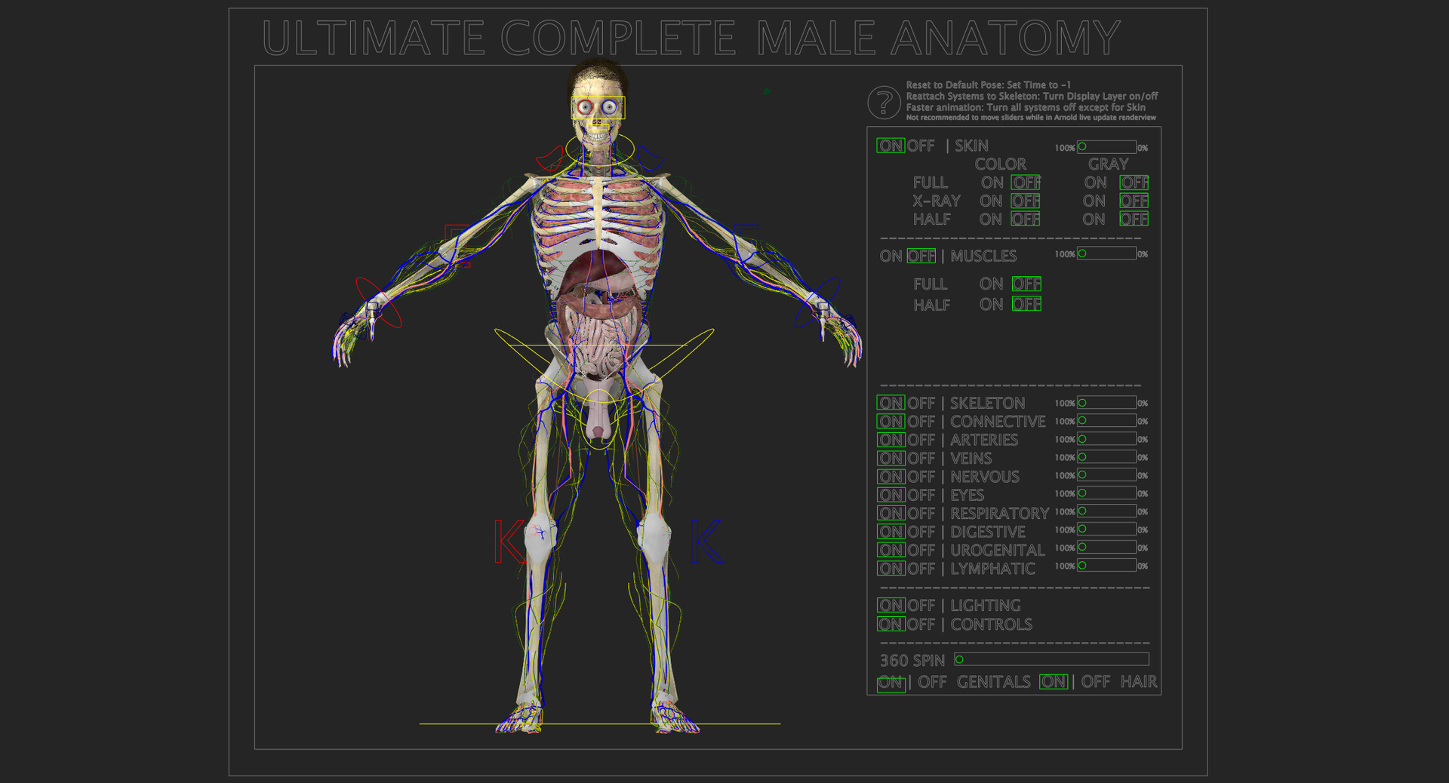
Task: Click the MUSCLES opacity slider
Action: (x=1106, y=253)
